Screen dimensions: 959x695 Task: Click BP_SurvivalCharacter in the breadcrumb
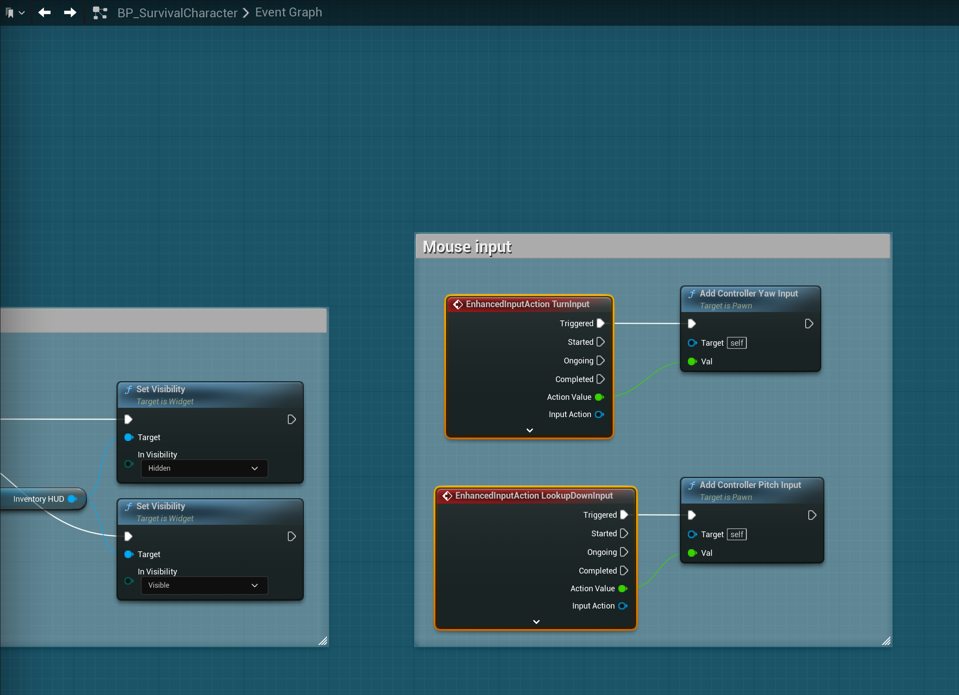[177, 13]
